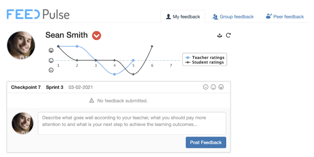Click Sean Smith's large profile photo
Screen dimensions: 314x157
[21, 45]
